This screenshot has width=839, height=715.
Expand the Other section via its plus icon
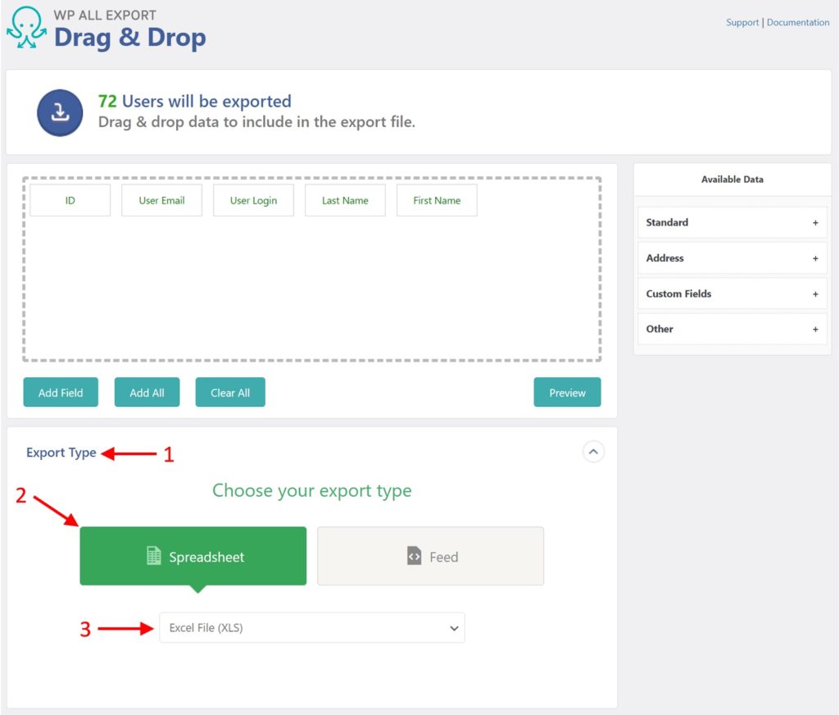[x=815, y=329]
